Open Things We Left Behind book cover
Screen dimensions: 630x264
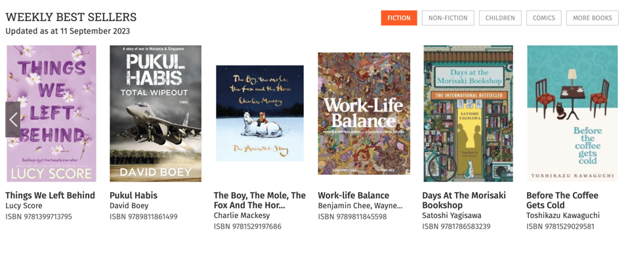(x=52, y=113)
